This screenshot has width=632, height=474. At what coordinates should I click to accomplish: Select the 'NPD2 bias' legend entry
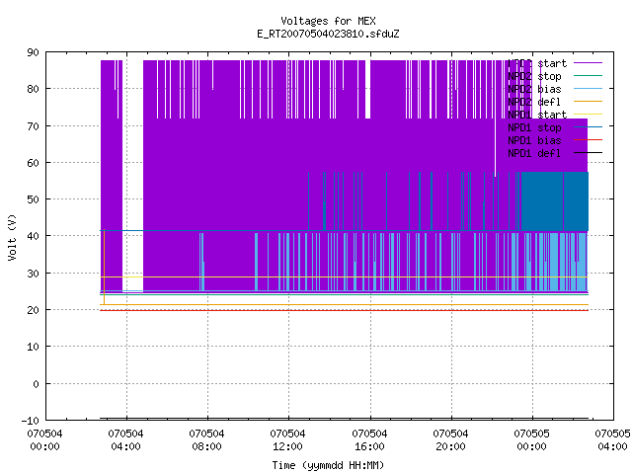pyautogui.click(x=534, y=89)
